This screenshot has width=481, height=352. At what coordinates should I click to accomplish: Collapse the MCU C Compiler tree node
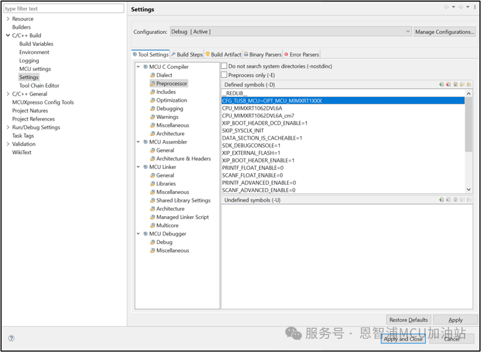coord(138,67)
